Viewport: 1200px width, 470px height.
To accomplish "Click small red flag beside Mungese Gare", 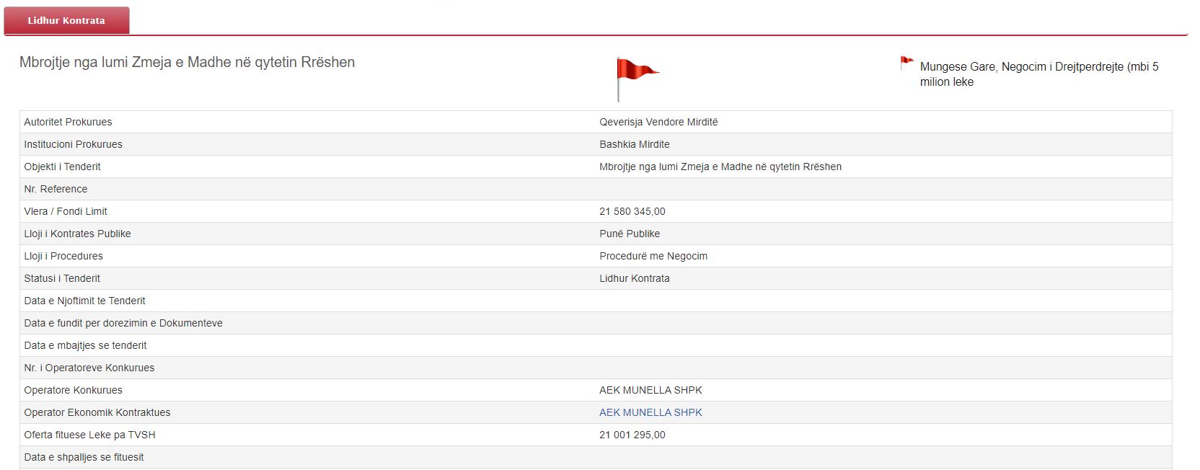I will tap(906, 63).
